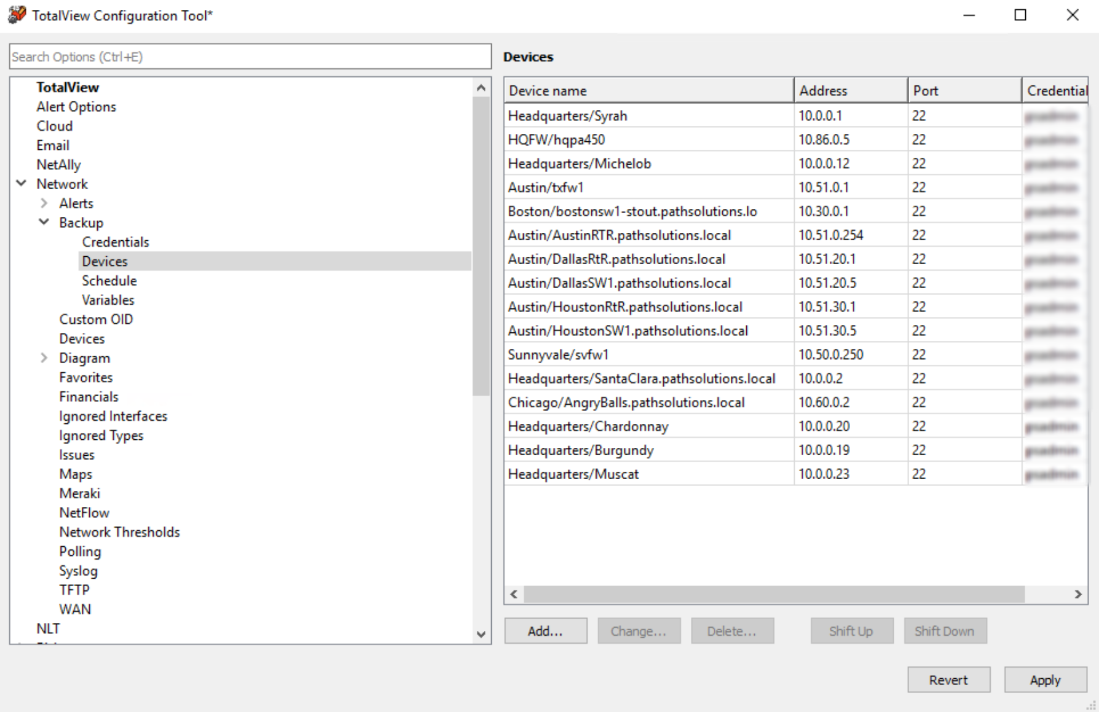Select Devices under Network (below Custom OID)
The height and width of the screenshot is (712, 1099).
pyautogui.click(x=82, y=339)
